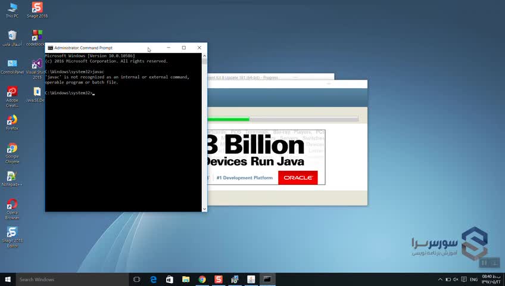Select the CodeBlocks desktop shortcut

click(36, 38)
